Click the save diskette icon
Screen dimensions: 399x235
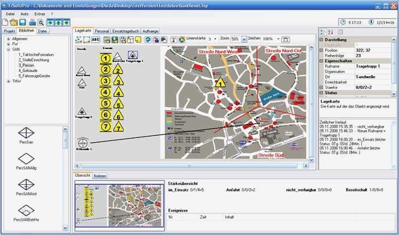click(22, 22)
